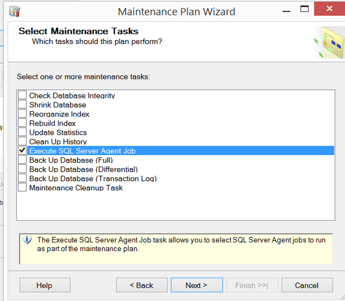Check the Back Up Database (Full) checkbox
Screen dimensions: 345x301
pos(22,160)
